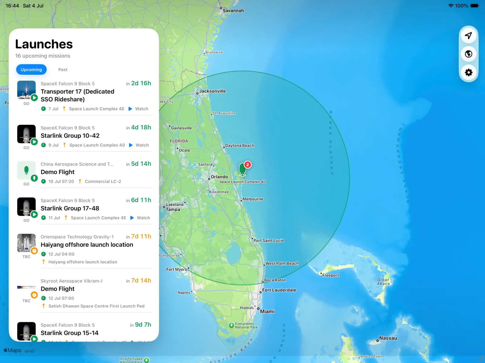Open the Starlink Group 15-14 title
Viewport: 485px width, 363px height.
pos(70,333)
